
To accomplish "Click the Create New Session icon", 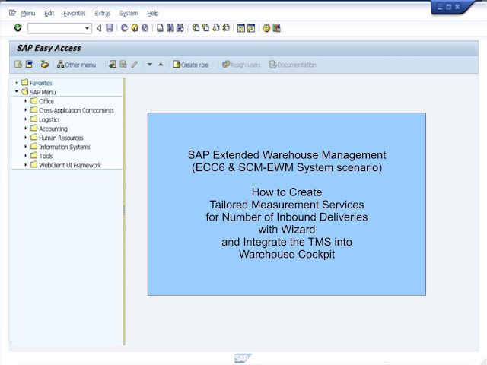I will (241, 28).
